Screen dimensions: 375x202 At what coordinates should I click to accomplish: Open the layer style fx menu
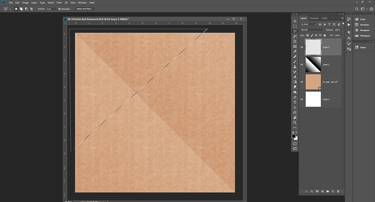(312, 191)
